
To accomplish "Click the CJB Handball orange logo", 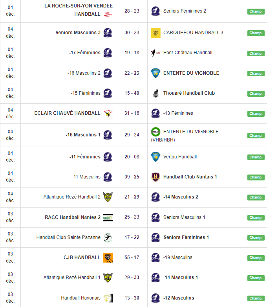I will coord(108,257).
